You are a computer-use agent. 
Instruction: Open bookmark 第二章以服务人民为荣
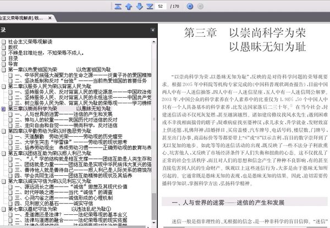tap(50, 86)
